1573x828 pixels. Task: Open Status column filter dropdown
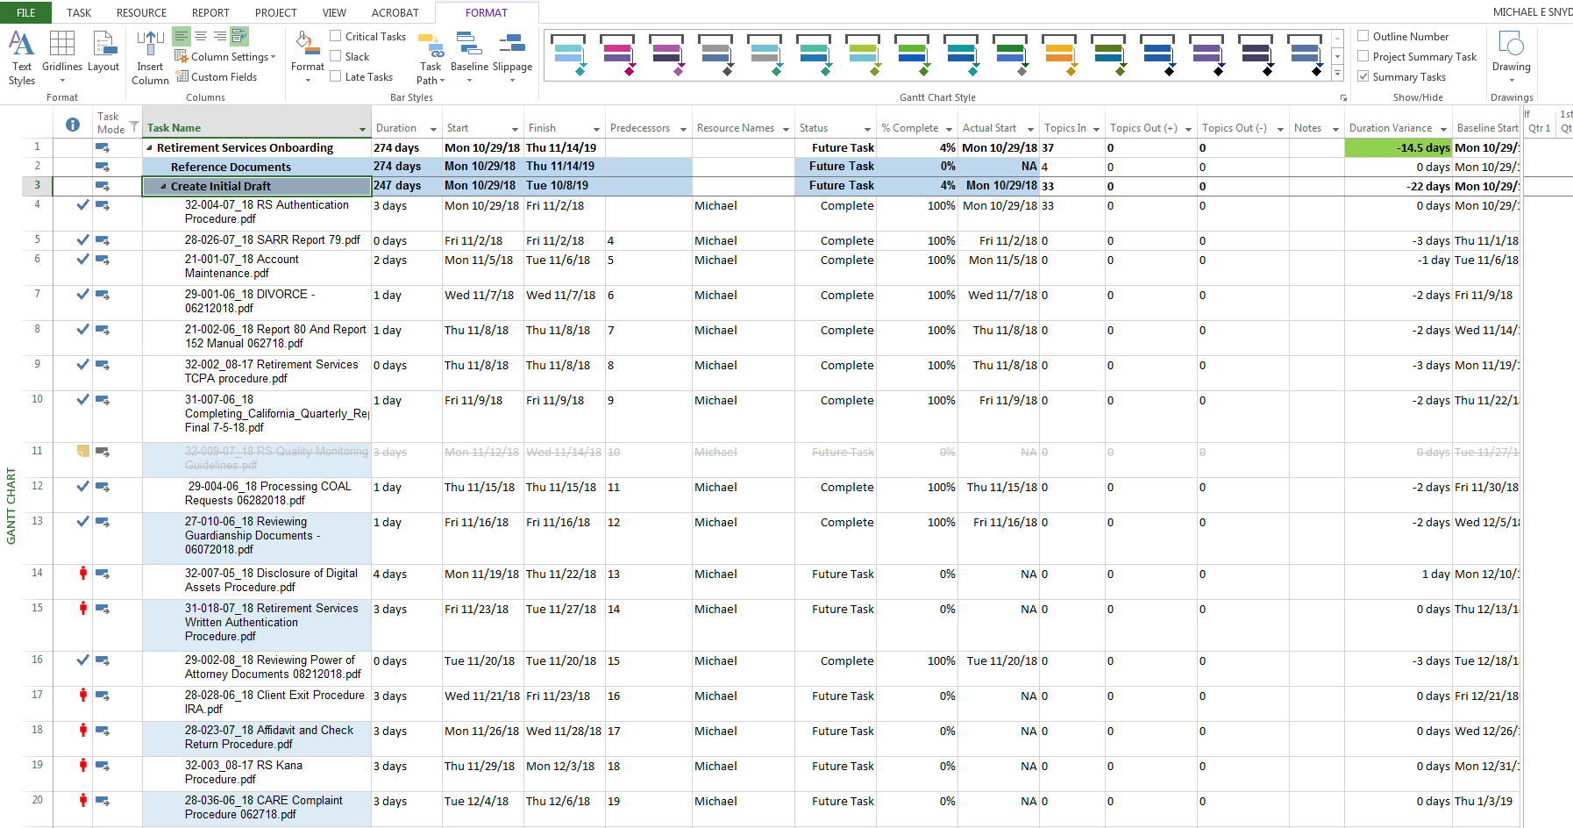click(x=867, y=129)
